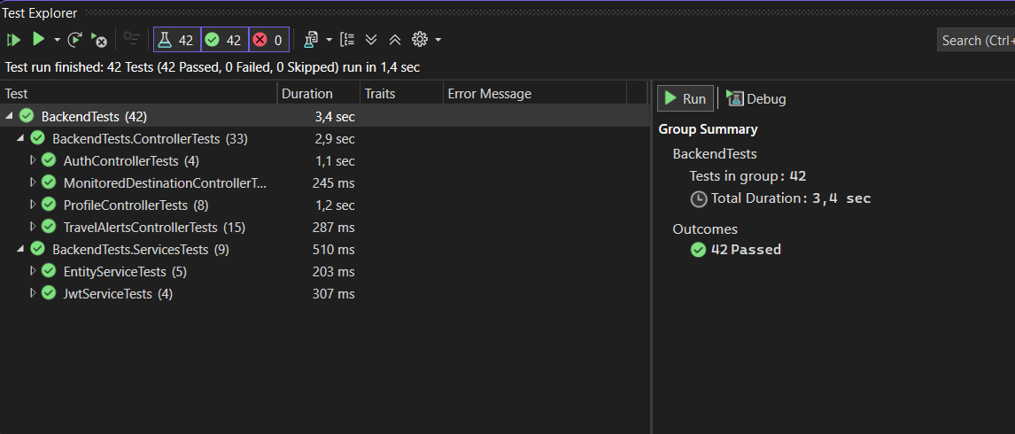The width and height of the screenshot is (1015, 434).
Task: Collapse the BackendTests.ServicesTests group
Action: tap(22, 250)
